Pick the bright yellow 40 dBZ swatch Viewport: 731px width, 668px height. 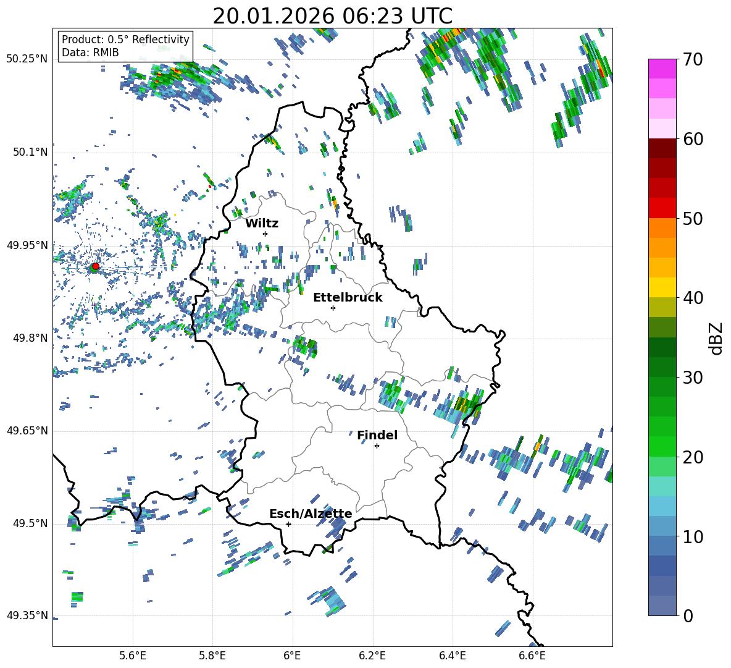coord(662,287)
